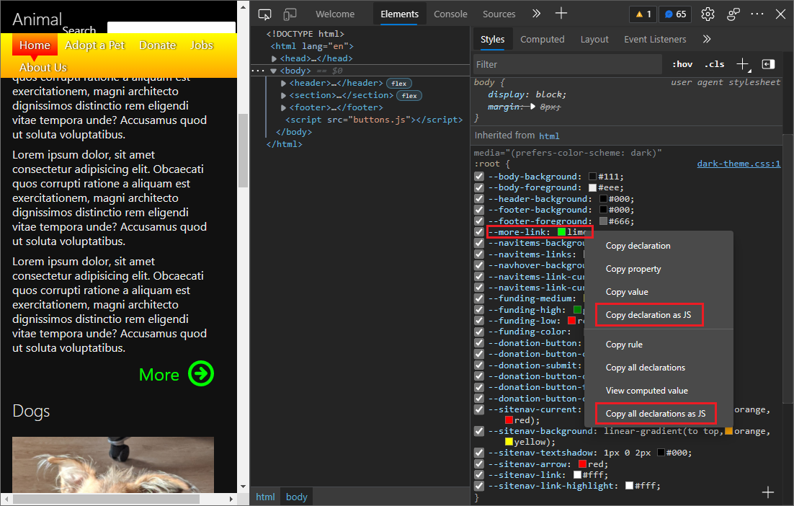
Task: Select the inspect element tool
Action: 264,14
